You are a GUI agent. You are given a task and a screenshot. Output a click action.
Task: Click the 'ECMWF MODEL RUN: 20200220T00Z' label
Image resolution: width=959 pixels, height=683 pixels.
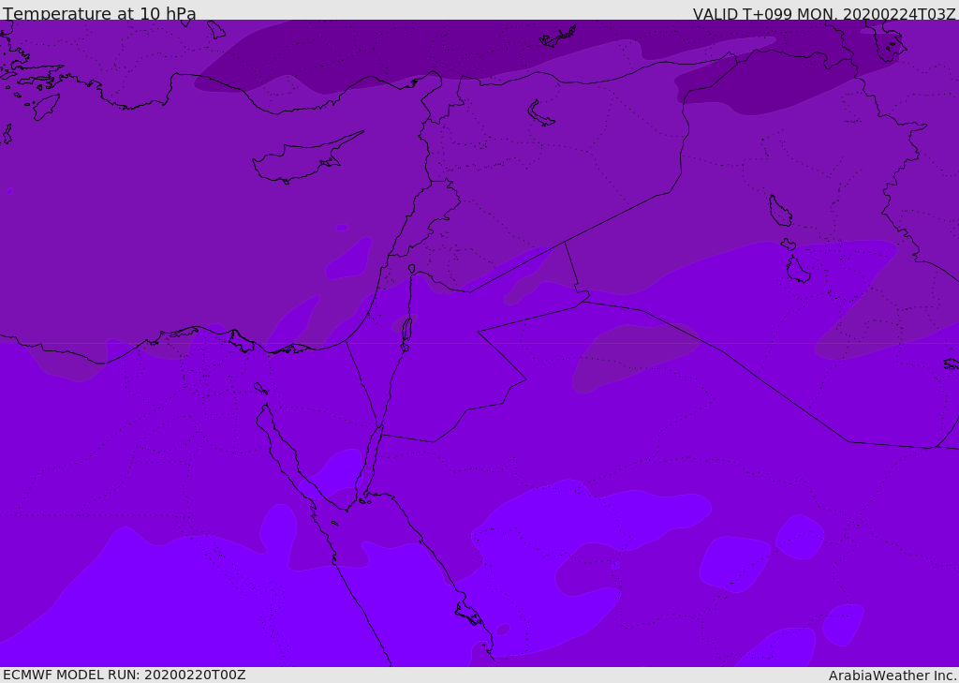pos(125,676)
